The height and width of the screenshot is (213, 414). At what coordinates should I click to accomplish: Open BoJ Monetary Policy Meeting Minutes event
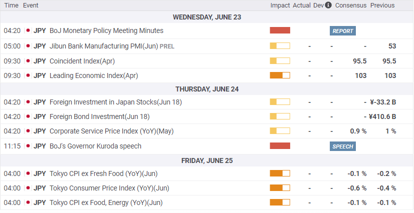(x=106, y=30)
